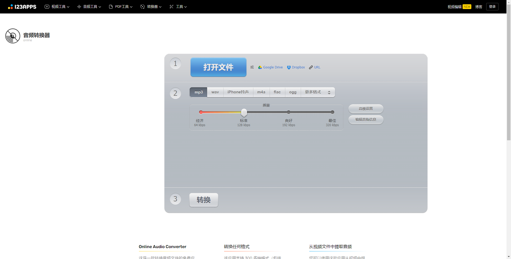
Task: Open the 工具 dropdown menu
Action: (178, 7)
